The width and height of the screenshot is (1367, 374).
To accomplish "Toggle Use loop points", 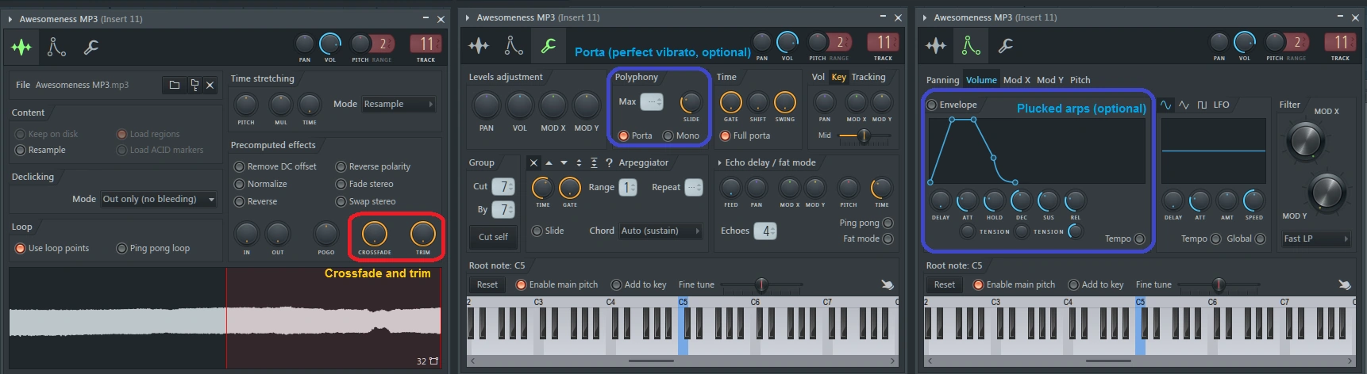I will tap(52, 248).
